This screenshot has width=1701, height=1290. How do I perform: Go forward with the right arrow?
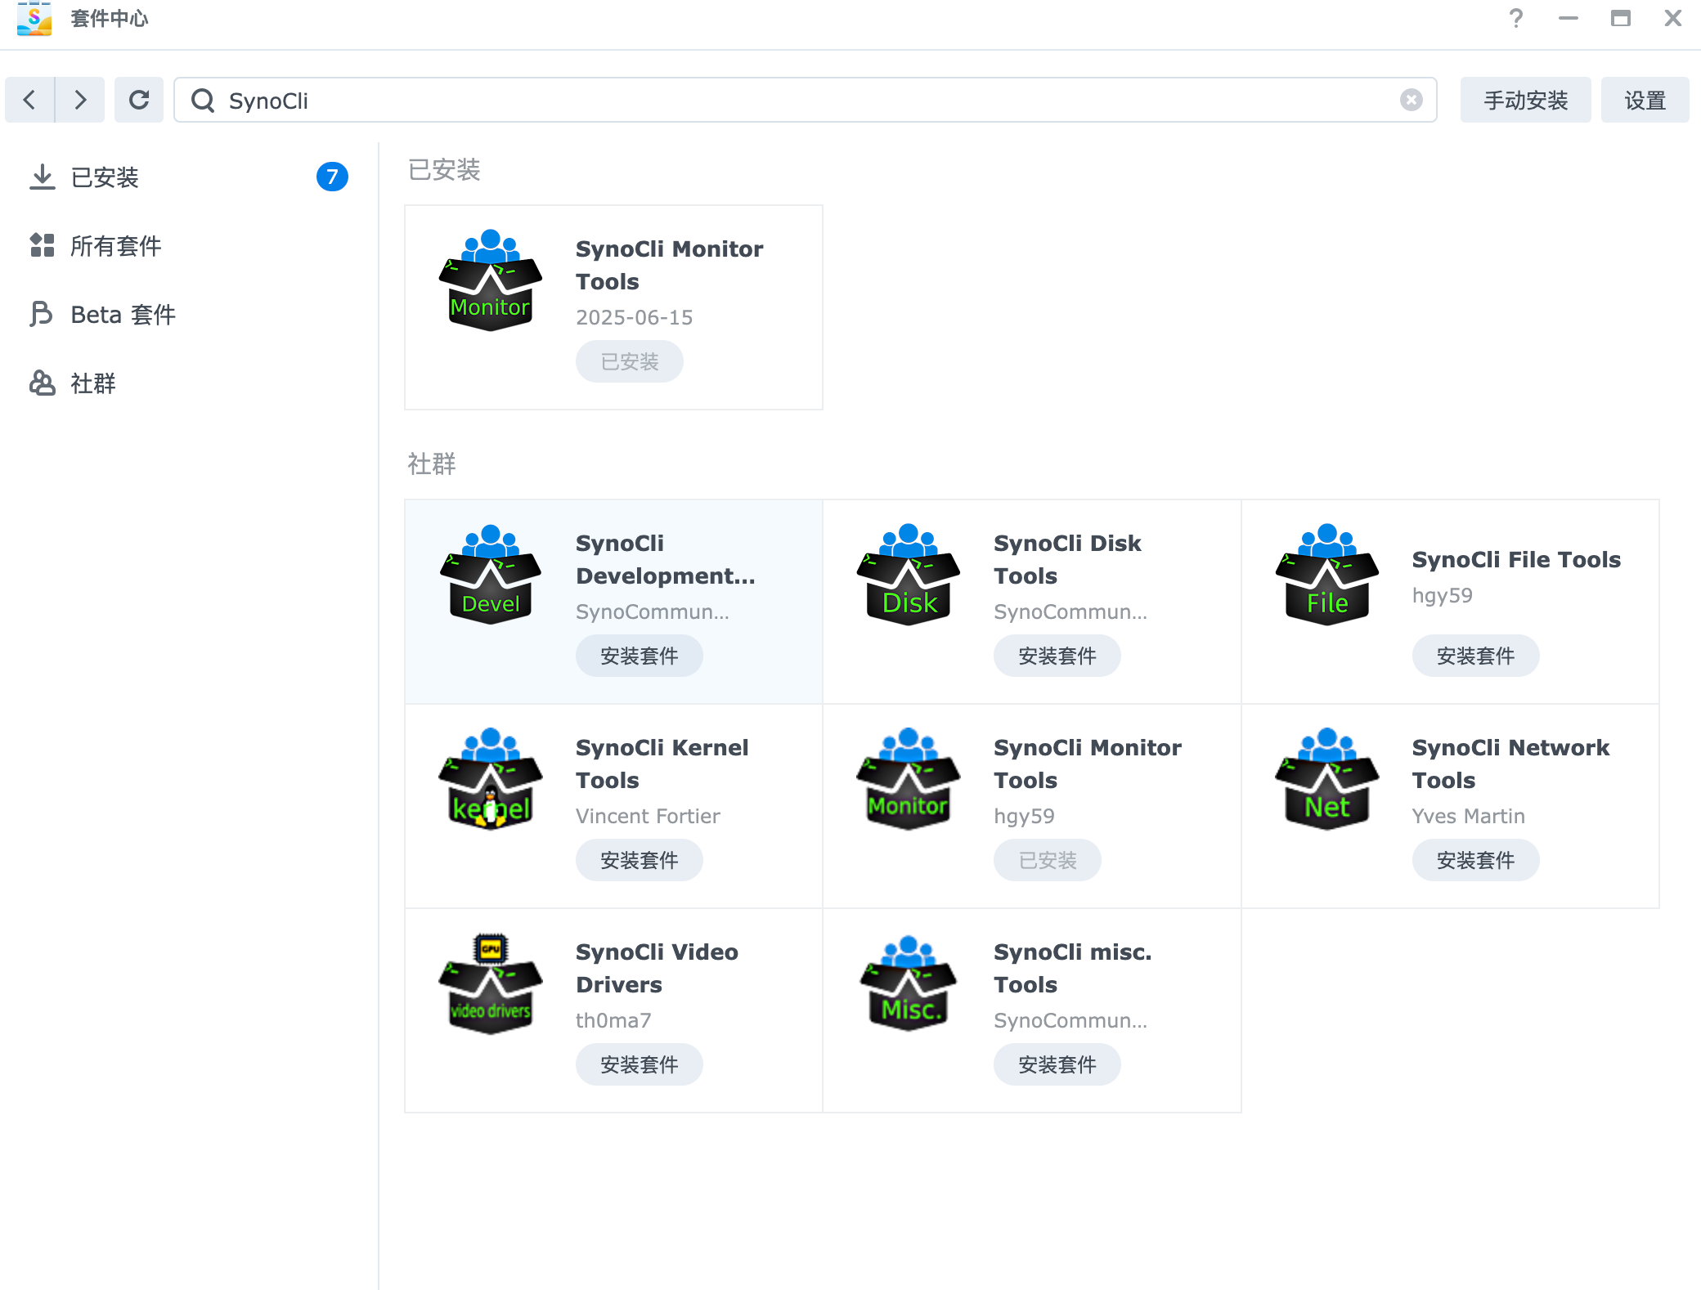pyautogui.click(x=80, y=100)
